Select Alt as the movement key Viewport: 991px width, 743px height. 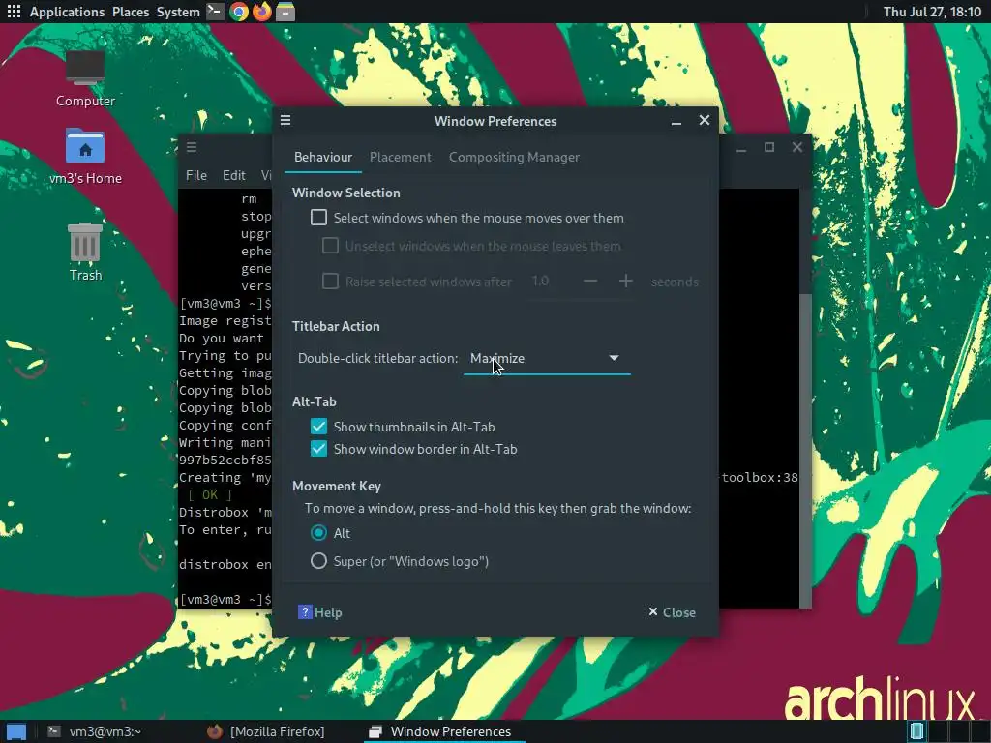318,533
